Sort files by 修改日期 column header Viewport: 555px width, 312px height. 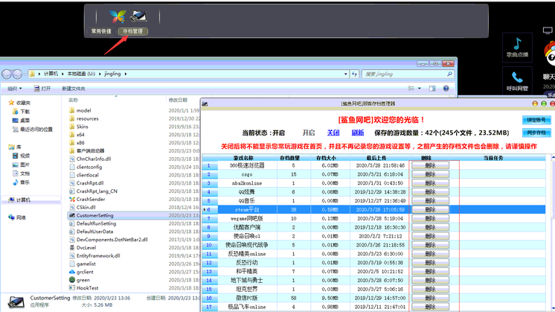tap(178, 100)
